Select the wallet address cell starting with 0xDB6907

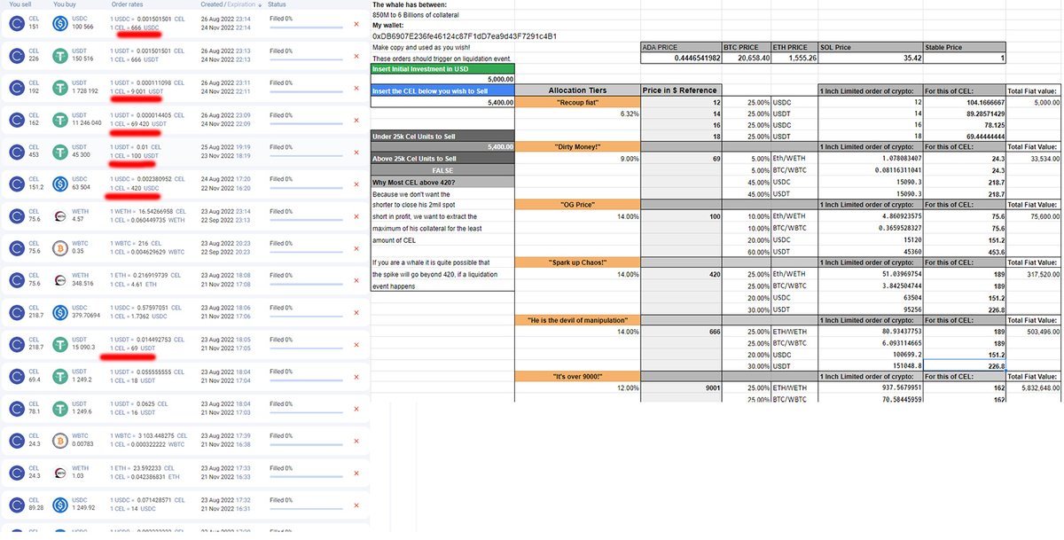(465, 36)
